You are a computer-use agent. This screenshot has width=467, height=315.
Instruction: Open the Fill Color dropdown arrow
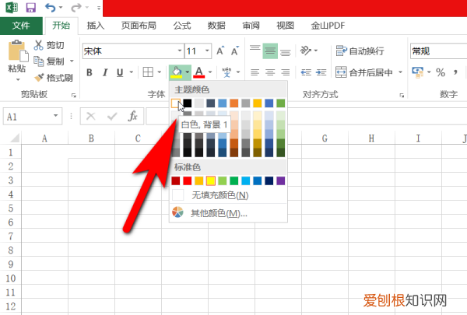187,72
